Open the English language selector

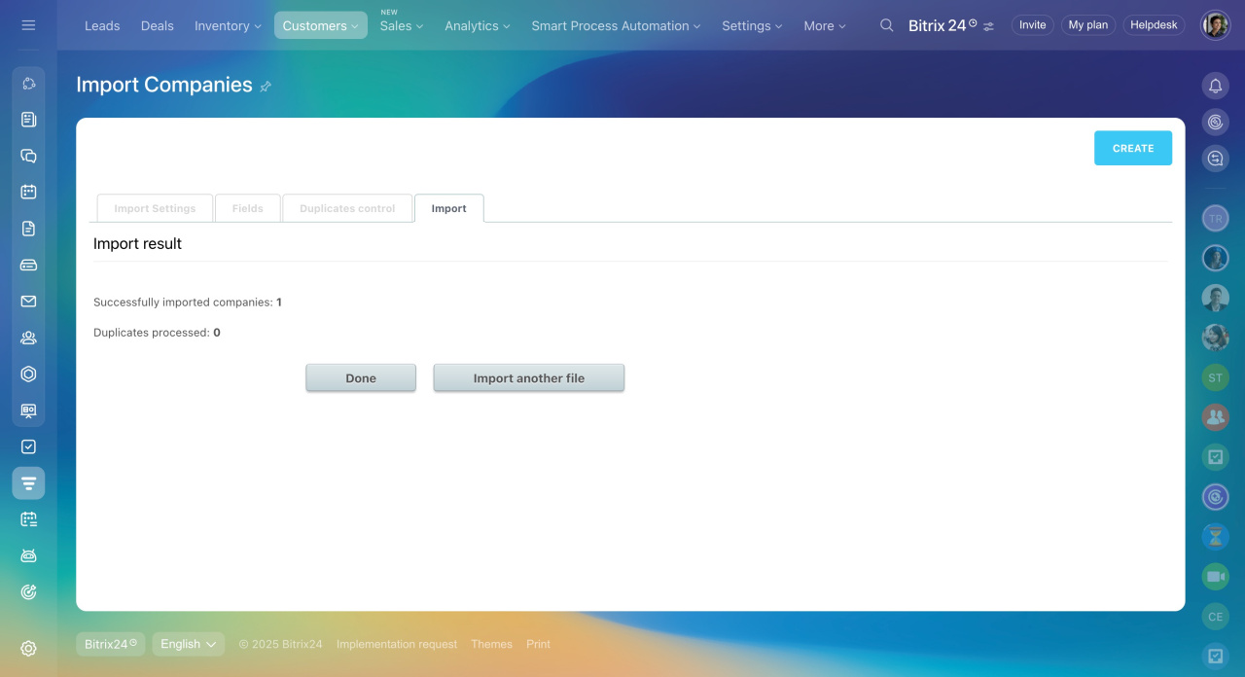188,644
